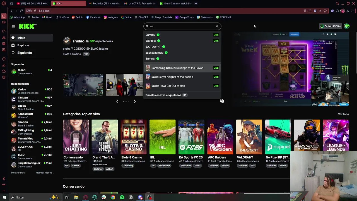Click Obtén KICKs button

331,26
